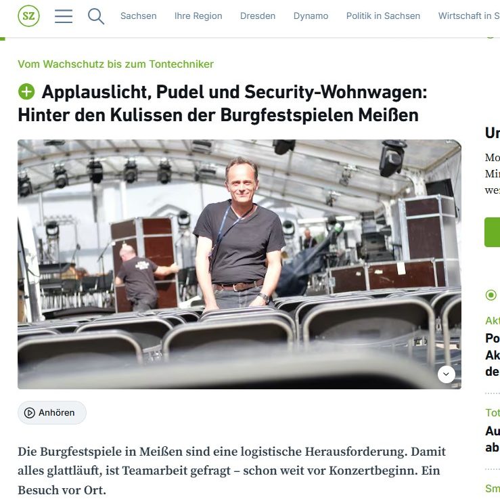Image resolution: width=500 pixels, height=499 pixels.
Task: Open the sidebar headline starting 'Po'
Action: click(x=493, y=355)
